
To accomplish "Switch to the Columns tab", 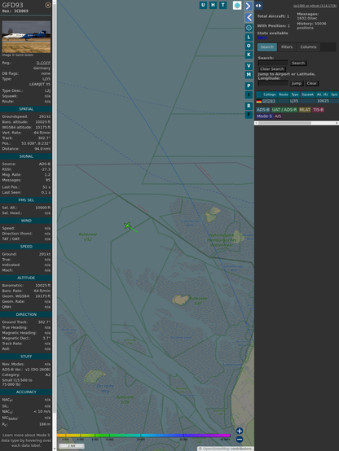I will (308, 47).
